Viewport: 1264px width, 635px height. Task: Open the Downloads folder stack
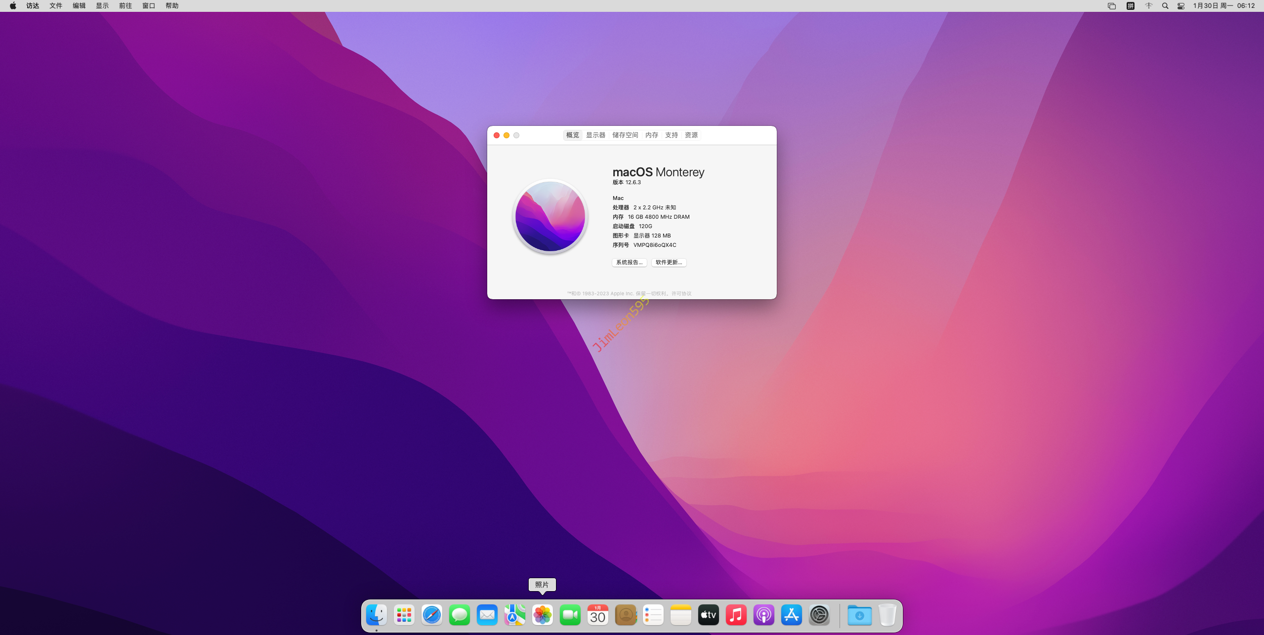(x=859, y=615)
